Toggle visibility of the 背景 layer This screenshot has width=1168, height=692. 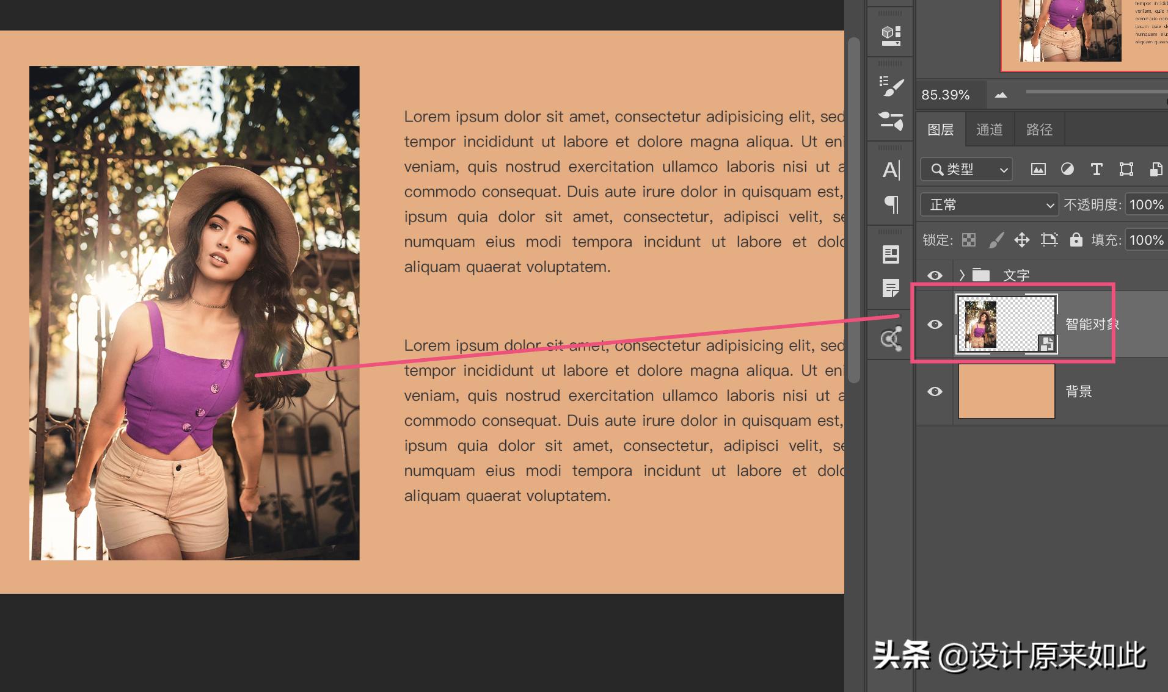(x=935, y=391)
